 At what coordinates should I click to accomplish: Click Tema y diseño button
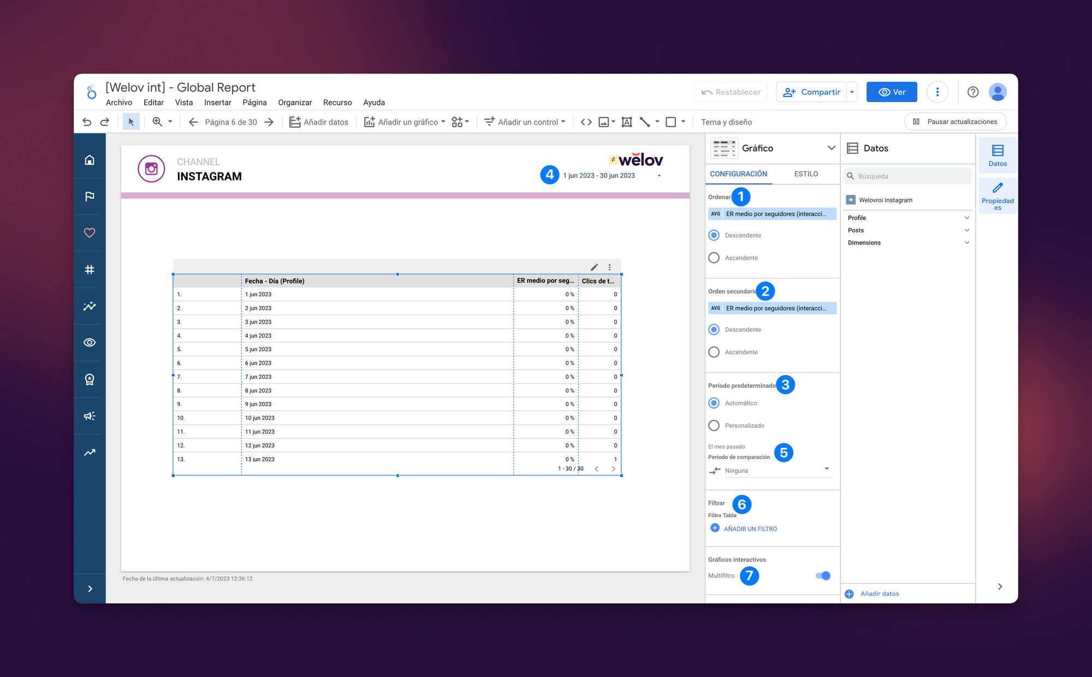726,122
